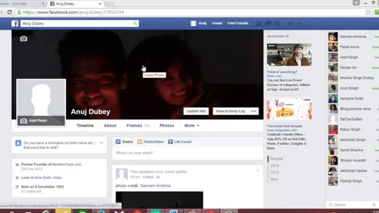Image resolution: width=379 pixels, height=213 pixels.
Task: Open chat with Bhagyashree Jena
Action: [353, 109]
